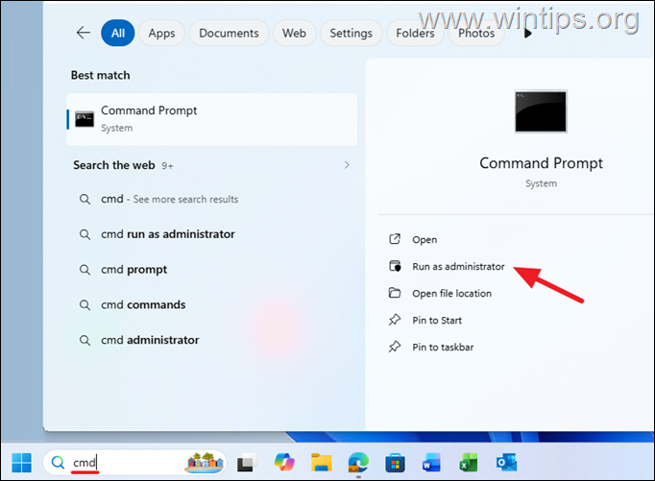Viewport: 655px width, 481px height.
Task: Switch to the Apps filter tab
Action: click(x=161, y=33)
